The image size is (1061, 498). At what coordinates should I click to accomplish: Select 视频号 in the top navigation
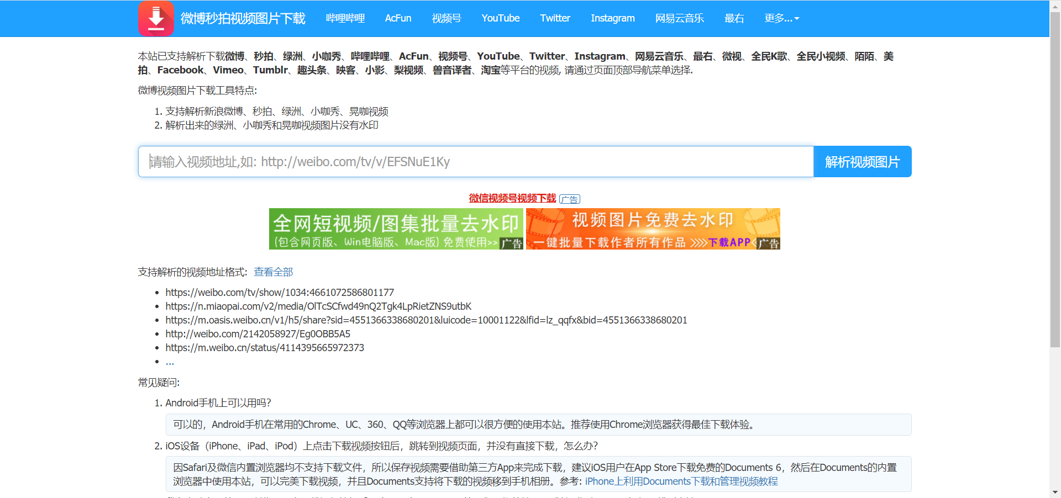coord(447,18)
